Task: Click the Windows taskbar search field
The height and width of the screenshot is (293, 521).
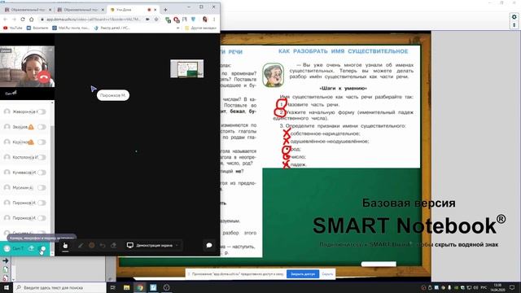Action: pyautogui.click(x=59, y=287)
